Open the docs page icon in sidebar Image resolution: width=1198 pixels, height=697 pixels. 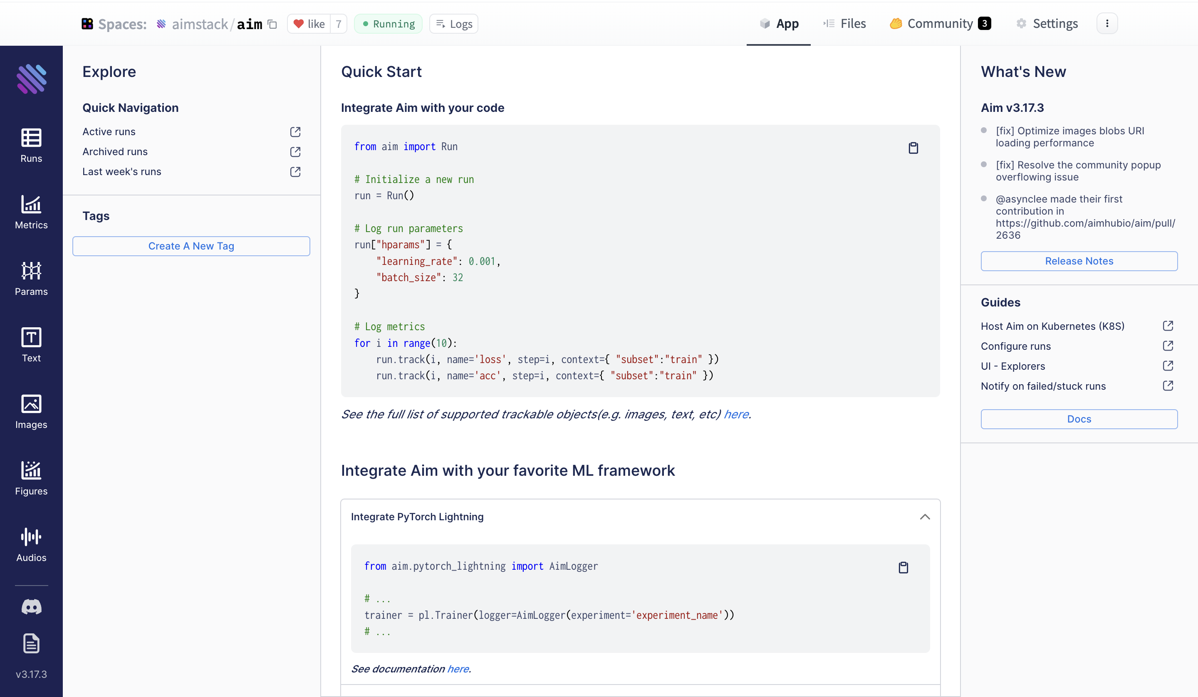pyautogui.click(x=31, y=643)
